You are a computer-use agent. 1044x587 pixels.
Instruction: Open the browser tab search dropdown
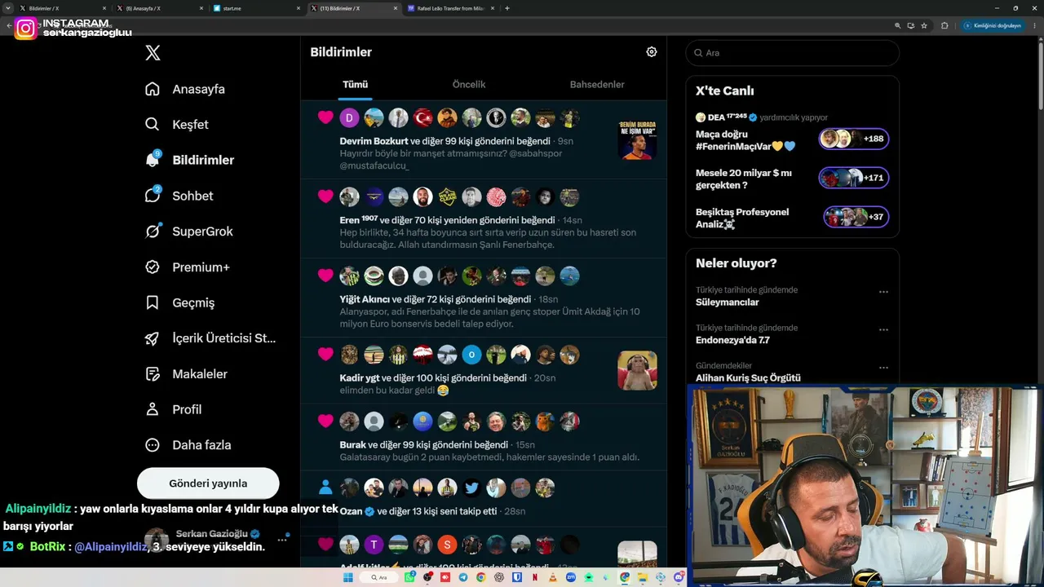[x=7, y=8]
